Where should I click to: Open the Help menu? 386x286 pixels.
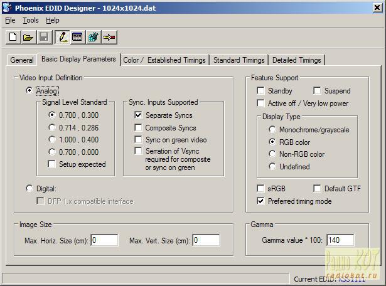(53, 20)
